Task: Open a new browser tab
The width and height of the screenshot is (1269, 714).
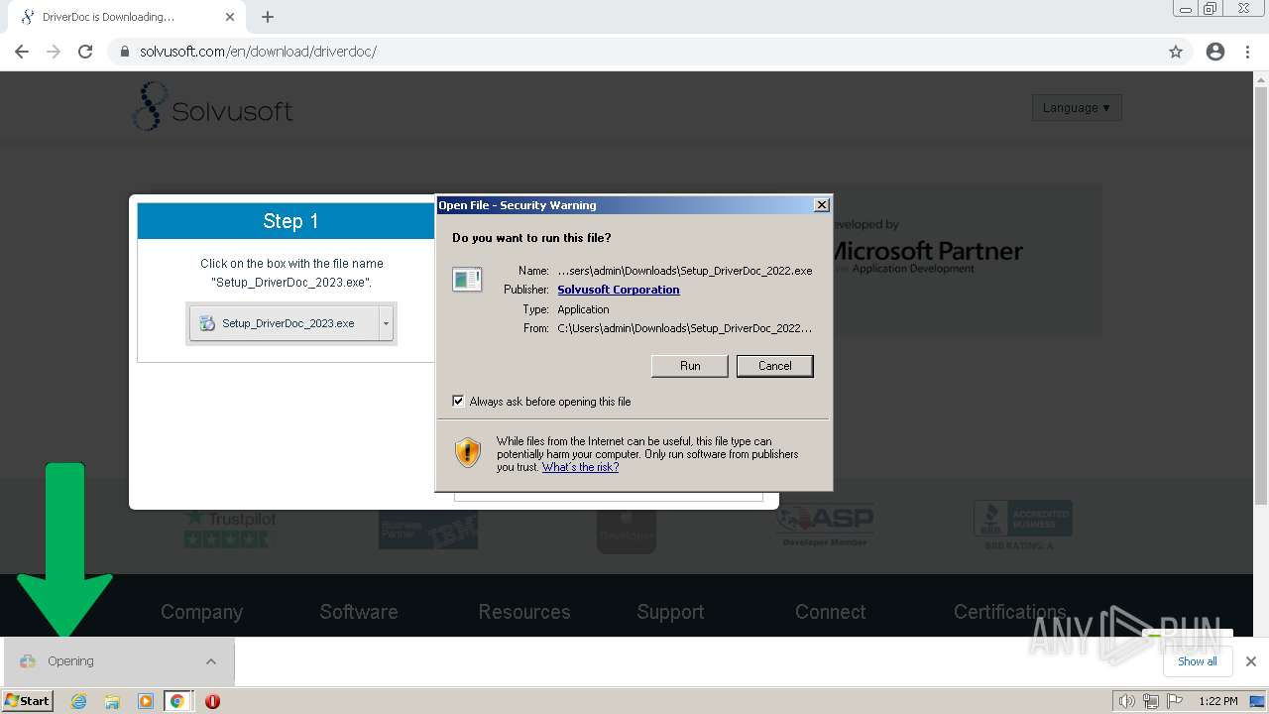Action: (x=268, y=17)
